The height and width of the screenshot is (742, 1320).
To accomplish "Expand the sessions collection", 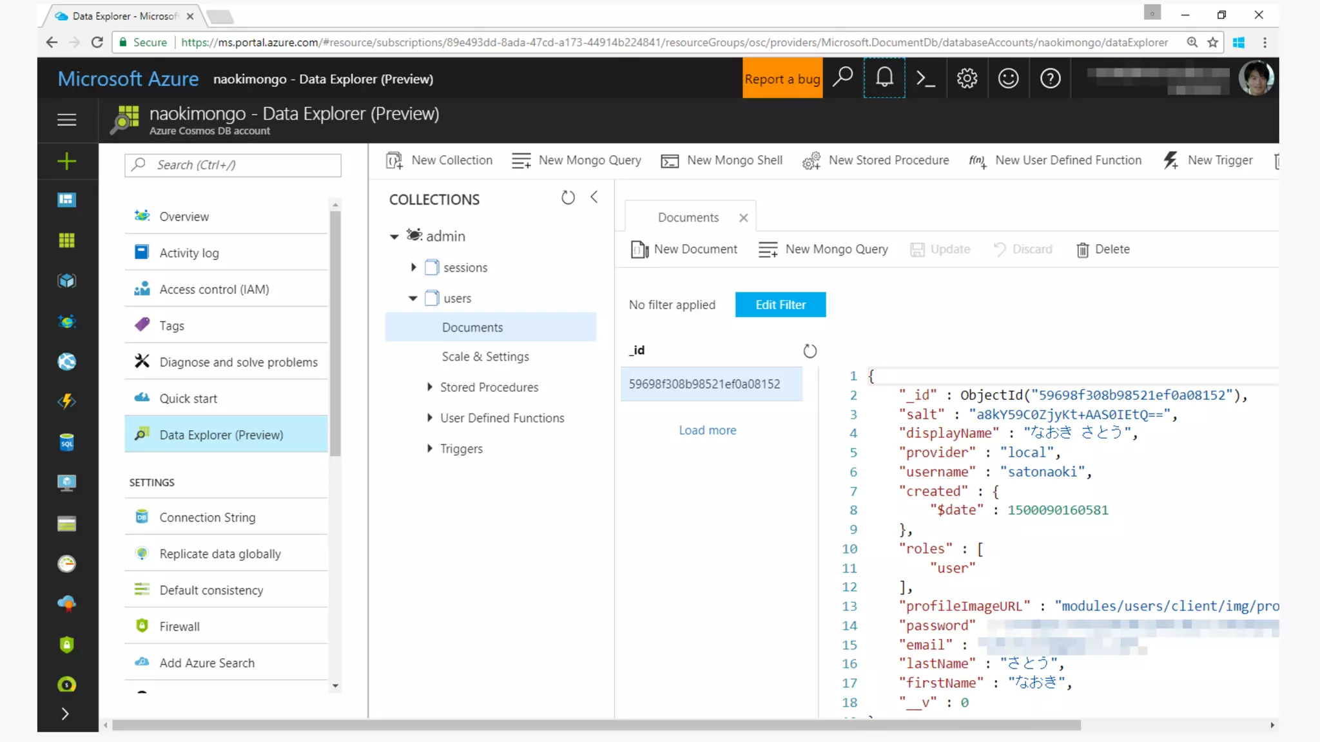I will pyautogui.click(x=414, y=267).
